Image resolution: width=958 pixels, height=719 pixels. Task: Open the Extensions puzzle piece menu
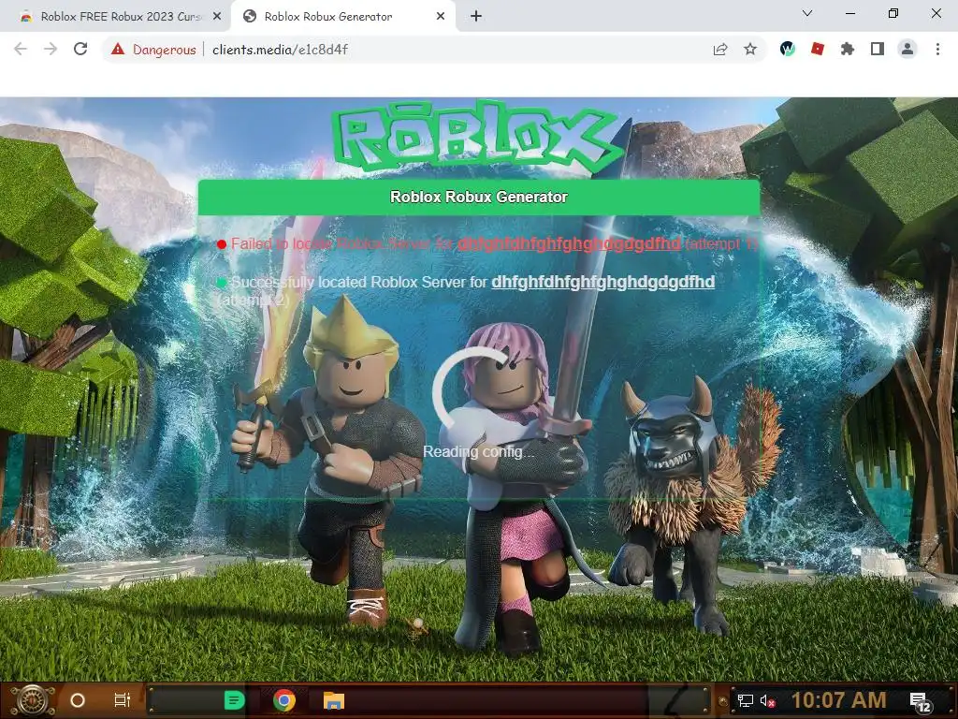(848, 49)
